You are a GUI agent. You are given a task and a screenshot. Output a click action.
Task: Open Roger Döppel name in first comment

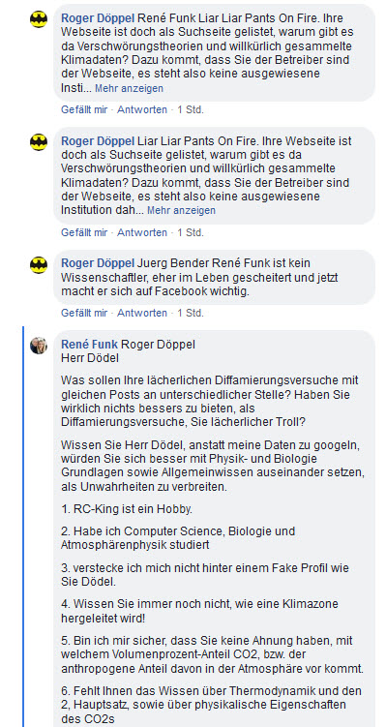pos(98,18)
